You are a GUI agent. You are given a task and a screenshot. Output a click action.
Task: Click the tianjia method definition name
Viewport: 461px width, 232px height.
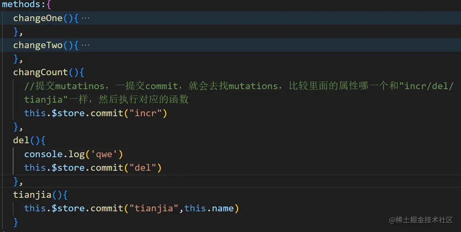click(32, 195)
